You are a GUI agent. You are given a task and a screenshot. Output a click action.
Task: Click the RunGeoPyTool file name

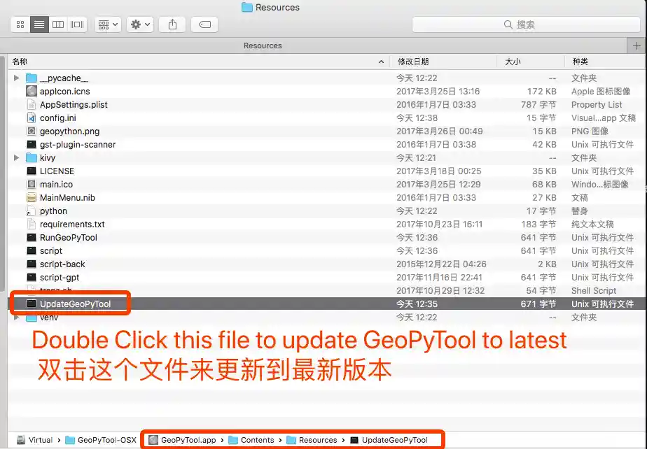(x=69, y=238)
